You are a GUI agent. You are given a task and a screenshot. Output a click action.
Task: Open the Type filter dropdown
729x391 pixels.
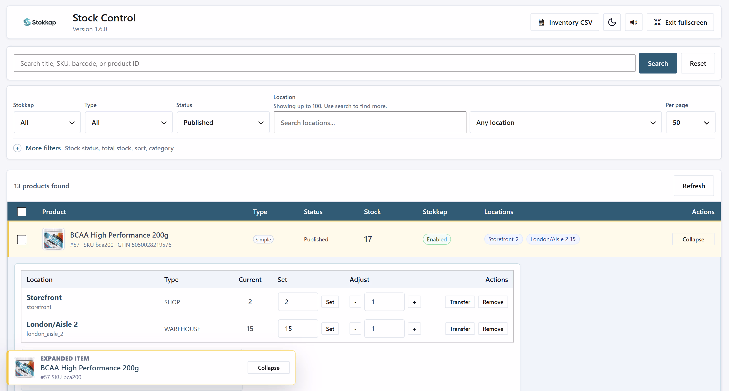click(129, 123)
